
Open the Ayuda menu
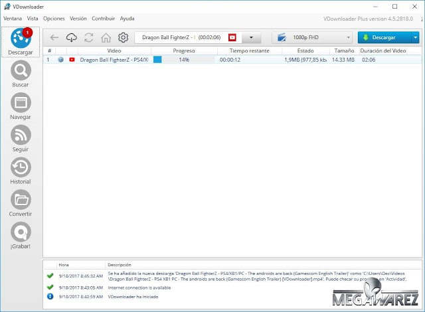point(127,19)
